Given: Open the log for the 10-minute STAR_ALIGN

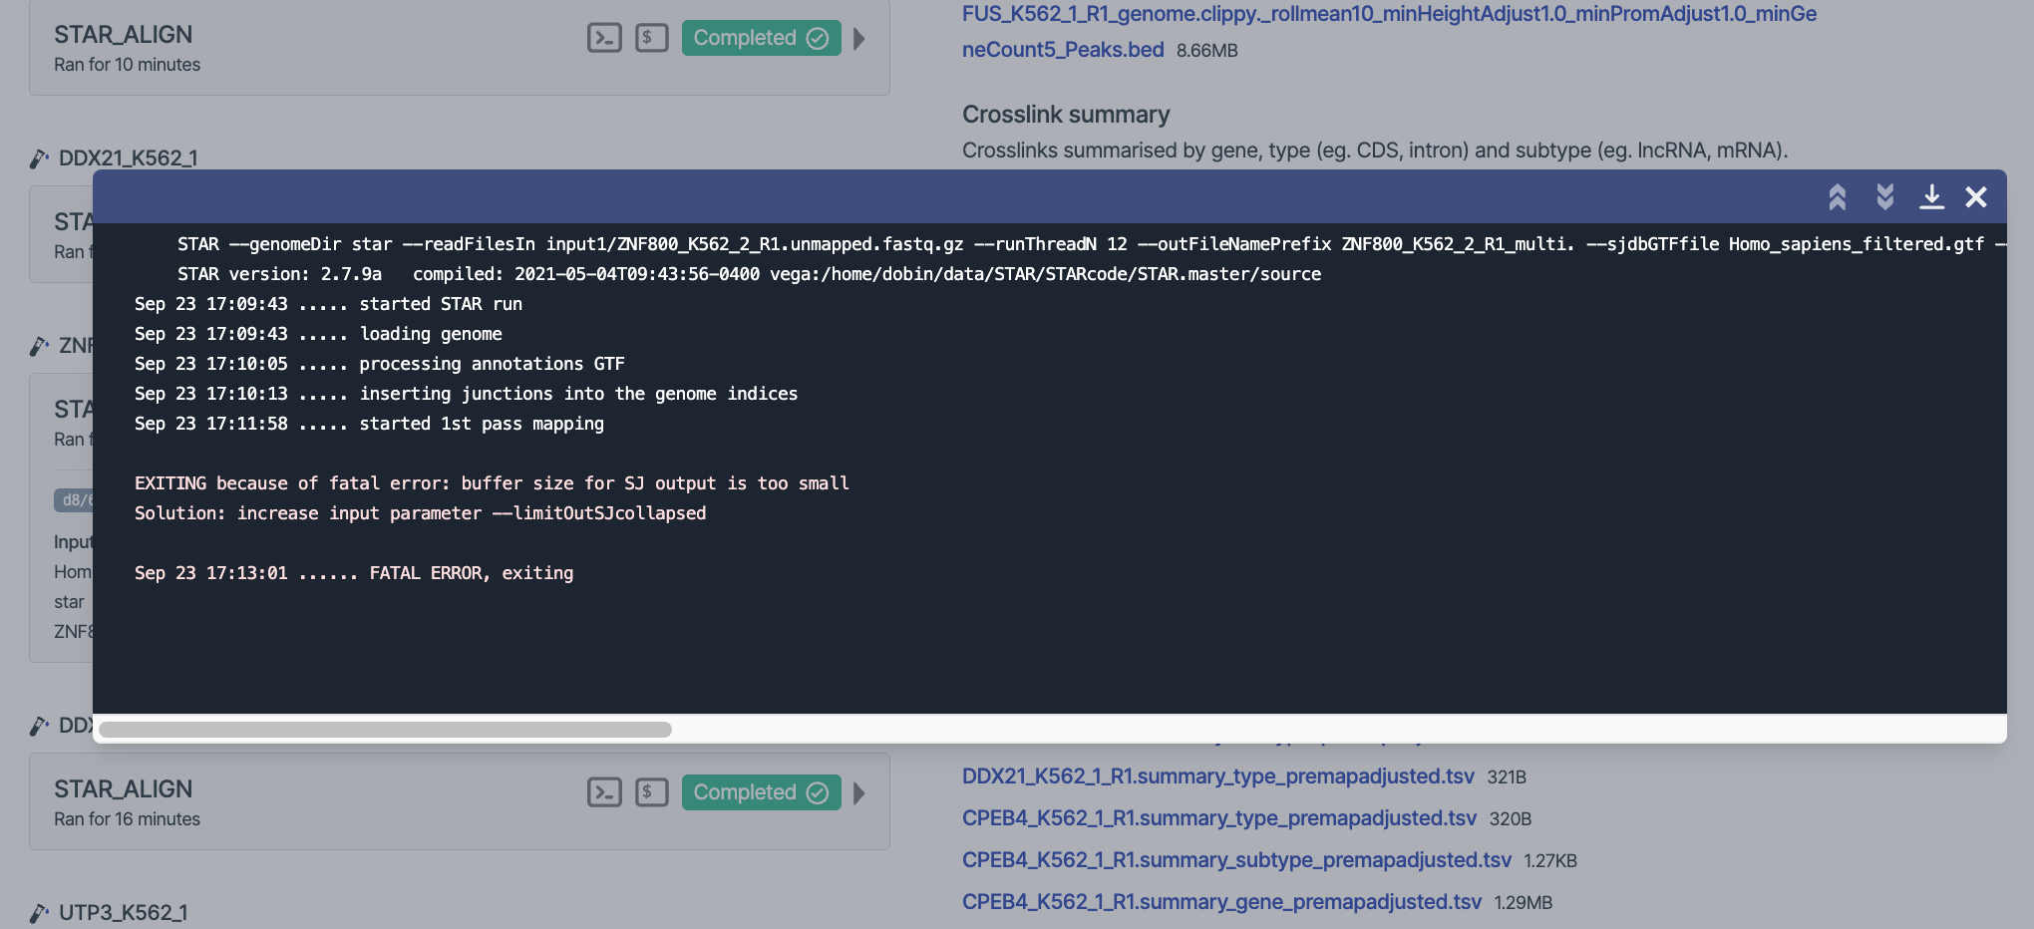Looking at the screenshot, I should (604, 39).
